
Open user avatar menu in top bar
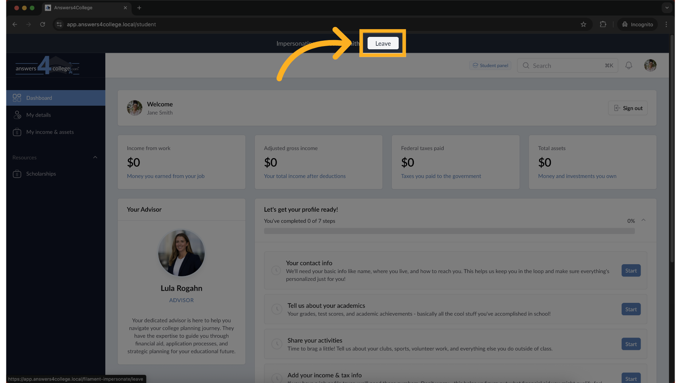tap(650, 66)
